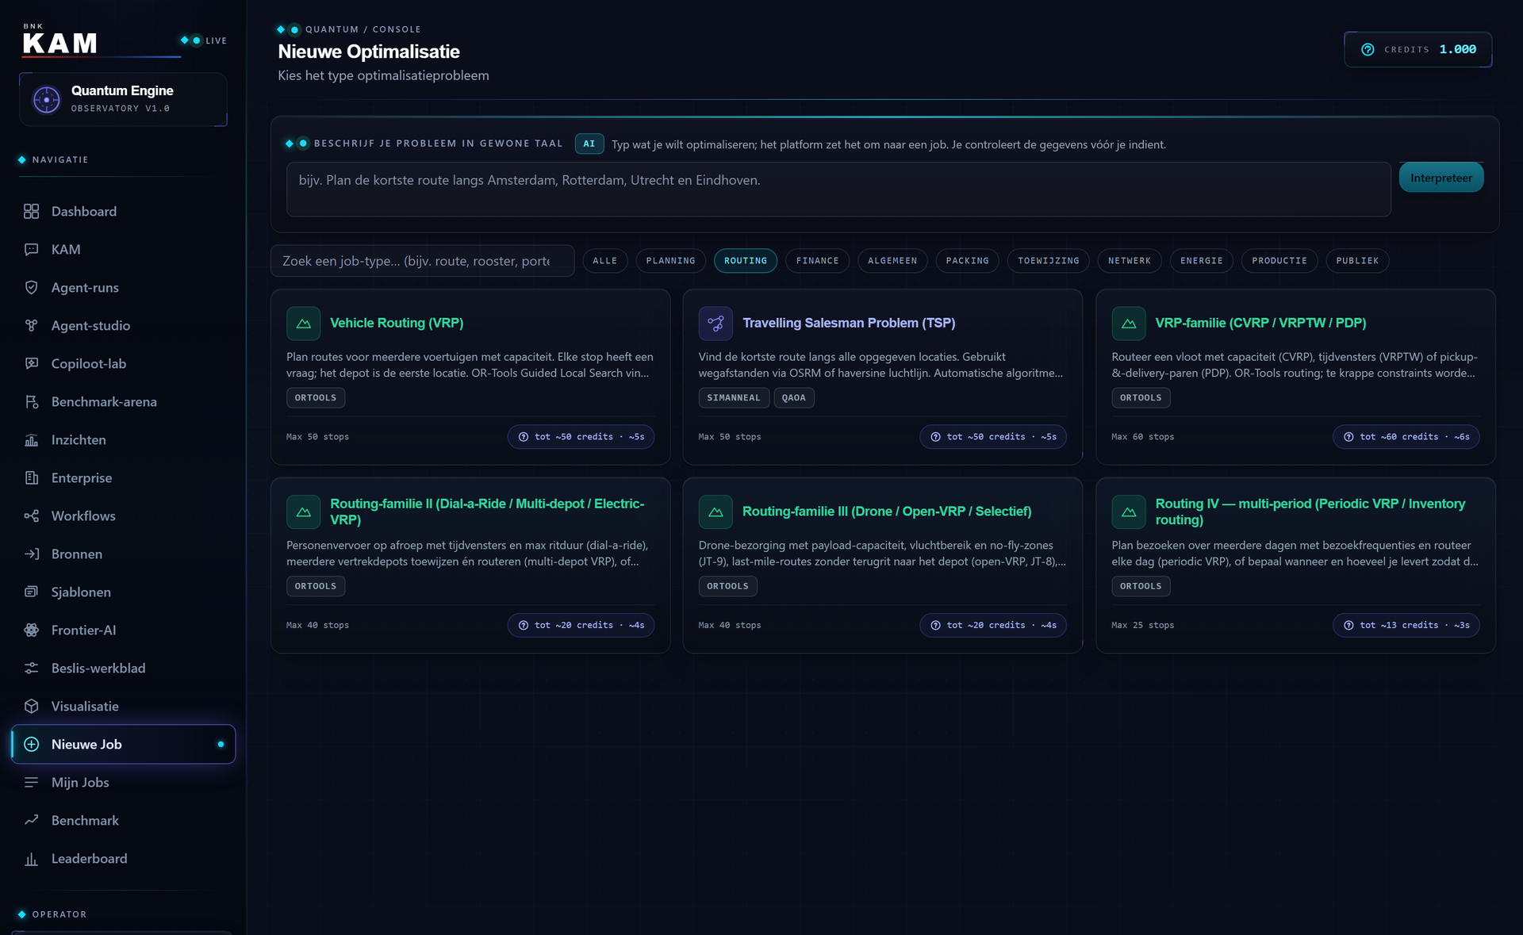This screenshot has width=1523, height=935.
Task: Open Benchmark-arena flag icon
Action: coord(31,401)
